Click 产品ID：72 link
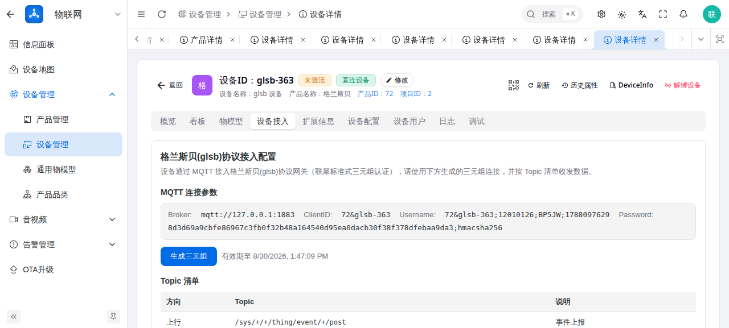The image size is (729, 328). pyautogui.click(x=375, y=94)
